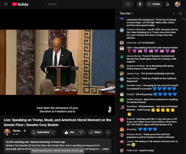
Task: Select Jeanny Trew's leadership message
Action: 158,73
